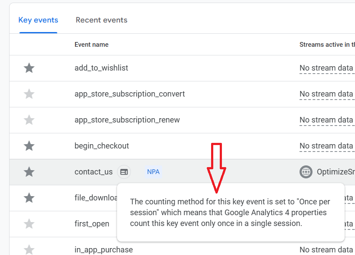Image resolution: width=355 pixels, height=255 pixels.
Task: Select the Key events tab
Action: pyautogui.click(x=38, y=20)
